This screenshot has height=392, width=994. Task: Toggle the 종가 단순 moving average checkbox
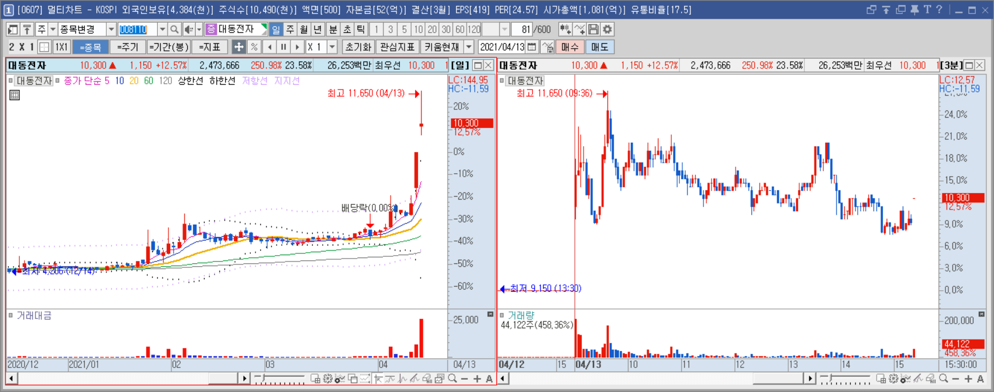(x=57, y=81)
